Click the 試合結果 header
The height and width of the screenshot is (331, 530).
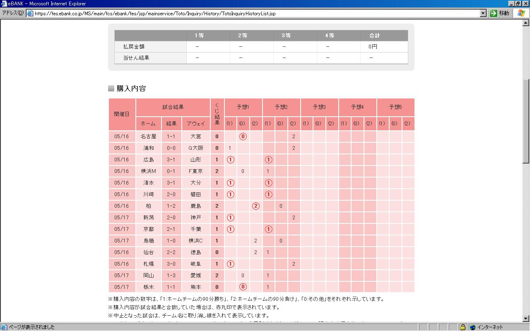(x=173, y=107)
